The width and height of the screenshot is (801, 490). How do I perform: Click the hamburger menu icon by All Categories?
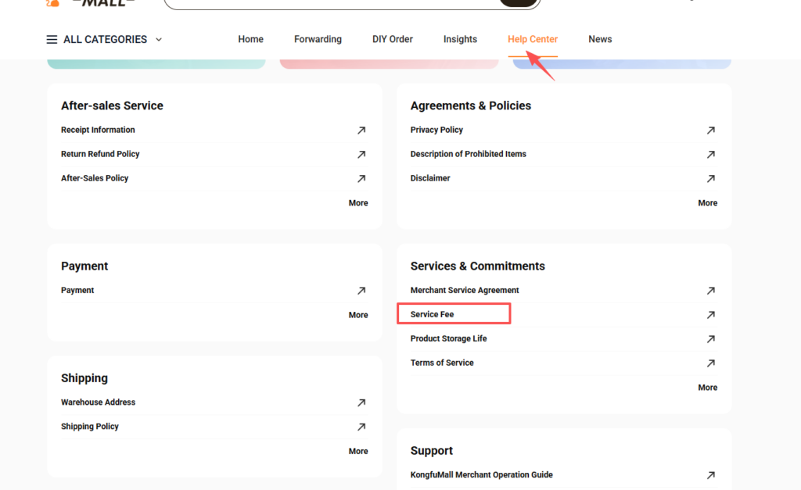[52, 40]
